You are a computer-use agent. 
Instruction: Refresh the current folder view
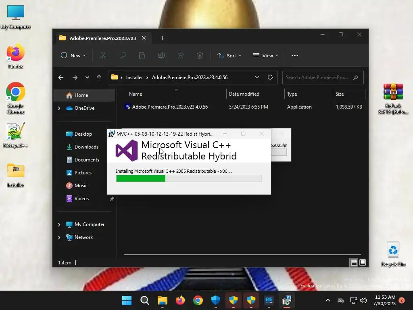coord(270,77)
